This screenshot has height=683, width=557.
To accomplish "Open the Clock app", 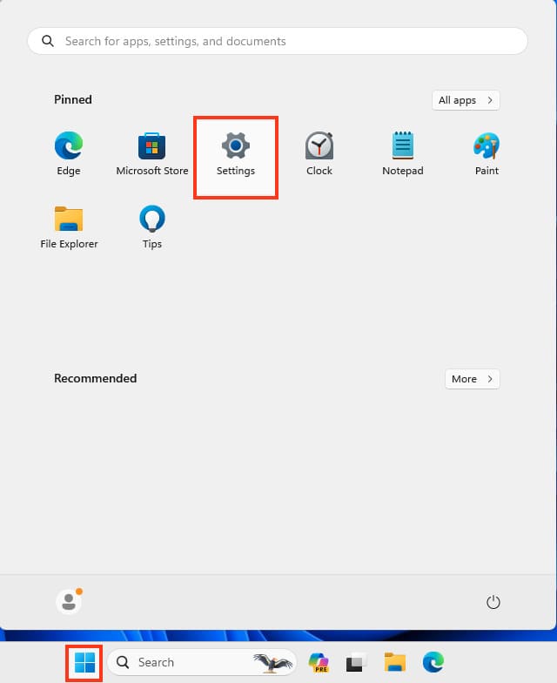I will click(319, 154).
